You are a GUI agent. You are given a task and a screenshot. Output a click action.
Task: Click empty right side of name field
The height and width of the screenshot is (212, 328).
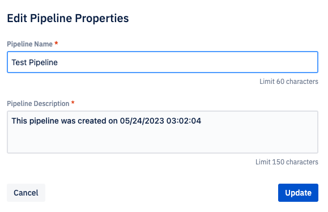coord(188,62)
